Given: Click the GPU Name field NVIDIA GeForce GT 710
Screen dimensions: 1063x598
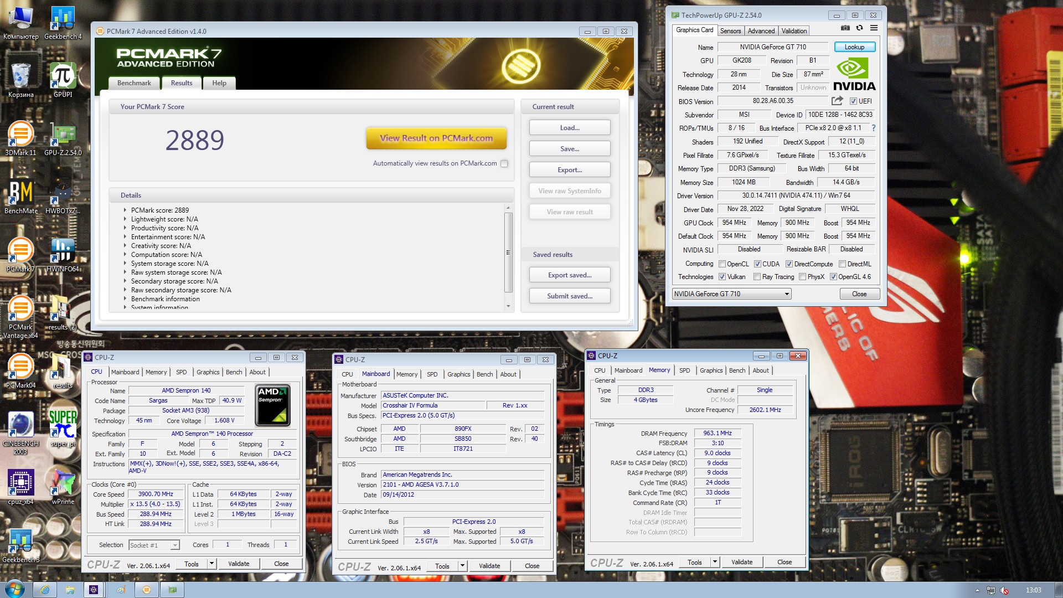Looking at the screenshot, I should pyautogui.click(x=773, y=47).
